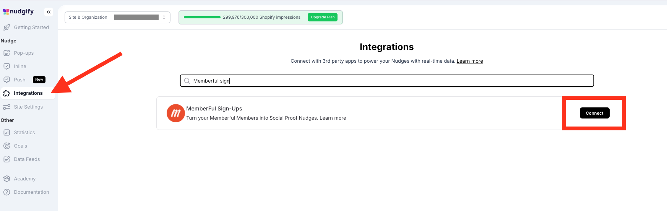667x211 pixels.
Task: Select Integrations in sidebar
Action: [x=28, y=93]
